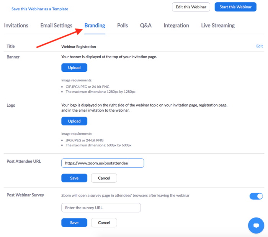Upload a banner image

coord(74,68)
